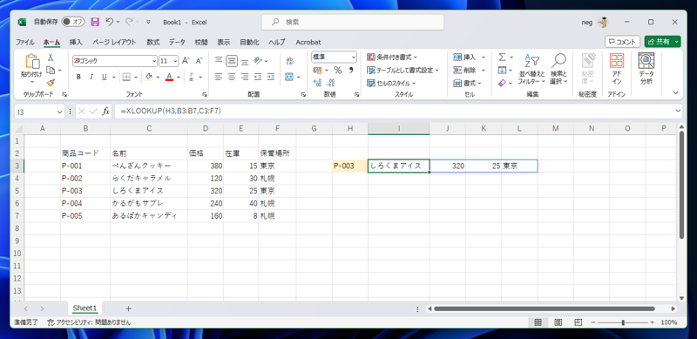Open Cell Styles dropdown
This screenshot has height=339, width=697.
391,83
